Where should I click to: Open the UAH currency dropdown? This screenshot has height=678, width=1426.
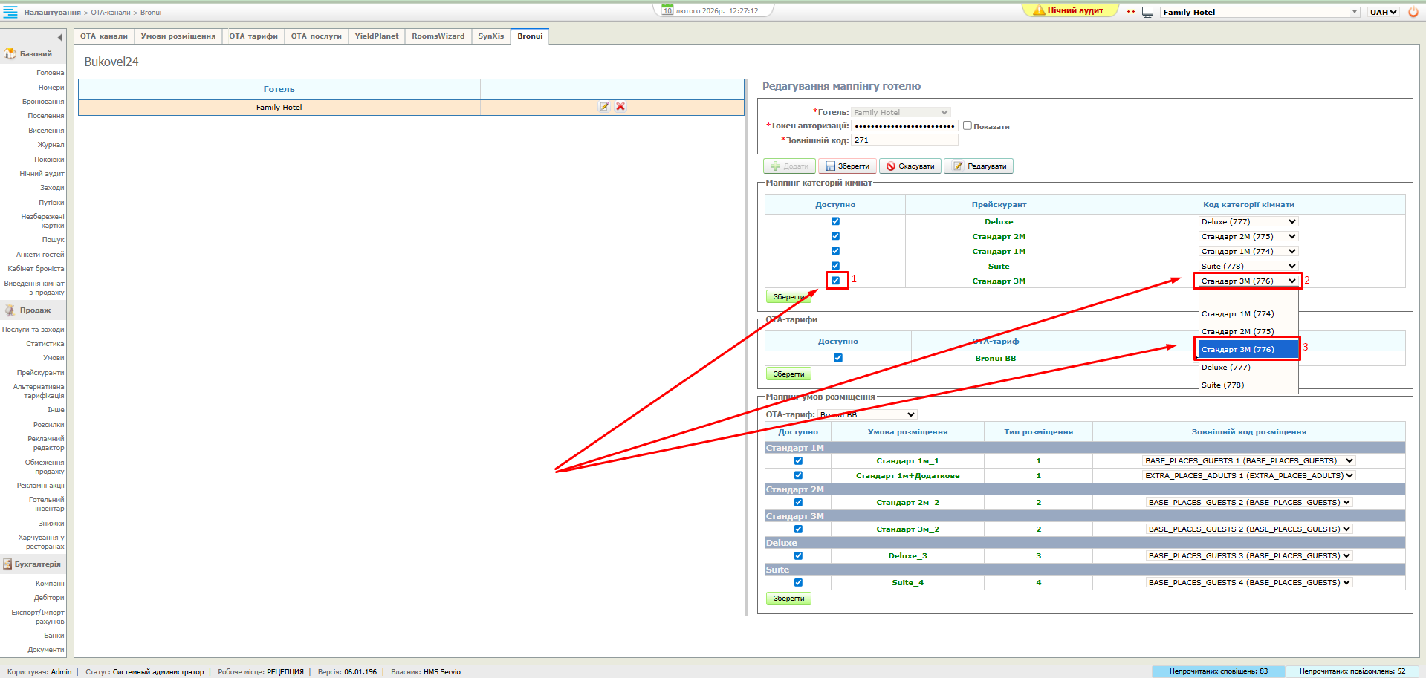tap(1383, 12)
